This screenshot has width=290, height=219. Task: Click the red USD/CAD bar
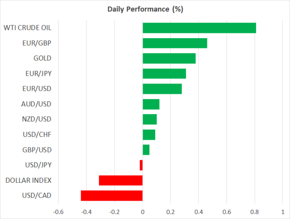pos(112,195)
